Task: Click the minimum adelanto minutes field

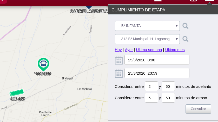Action: pos(151,87)
